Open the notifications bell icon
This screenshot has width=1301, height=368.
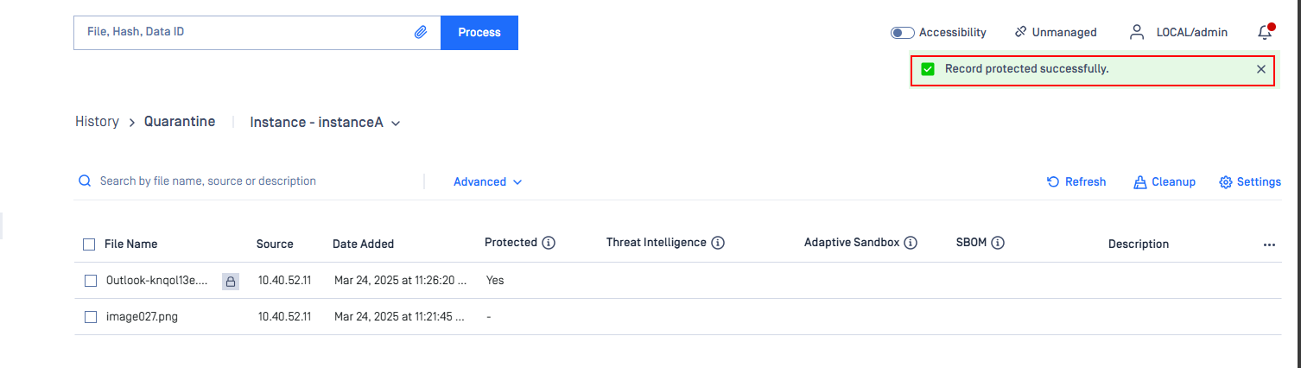point(1265,32)
